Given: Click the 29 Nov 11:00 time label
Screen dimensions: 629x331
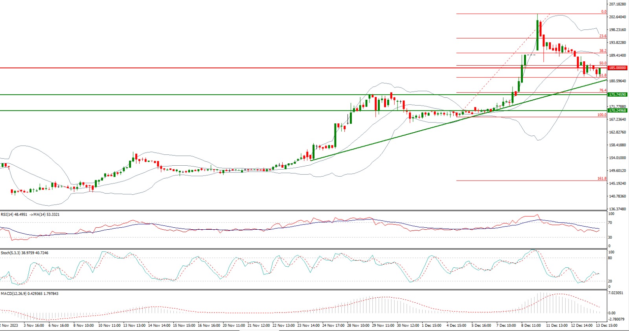Looking at the screenshot, I should [x=383, y=326].
